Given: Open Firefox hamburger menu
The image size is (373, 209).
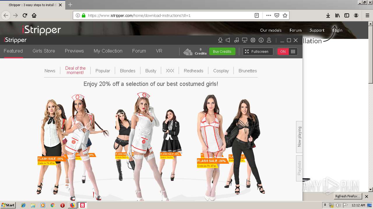Looking at the screenshot, I should [367, 15].
